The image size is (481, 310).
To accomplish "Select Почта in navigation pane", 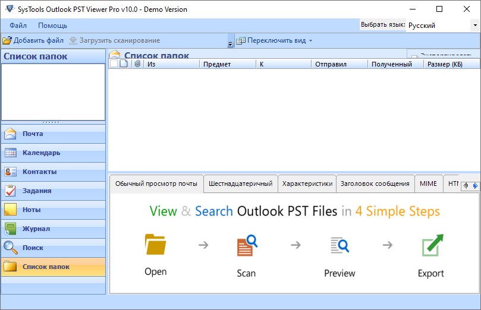I will (x=54, y=134).
